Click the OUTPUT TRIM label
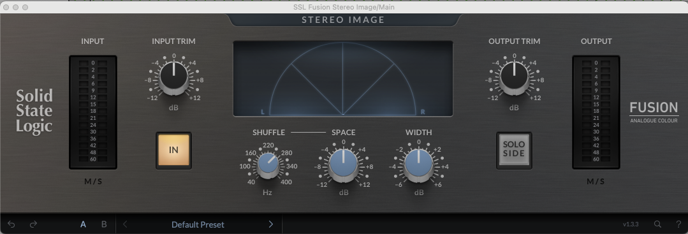688x234 pixels. (514, 41)
